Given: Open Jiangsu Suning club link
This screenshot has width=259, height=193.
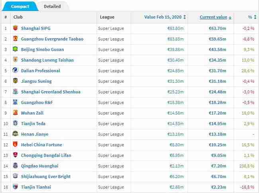Looking at the screenshot, I should [36, 81].
